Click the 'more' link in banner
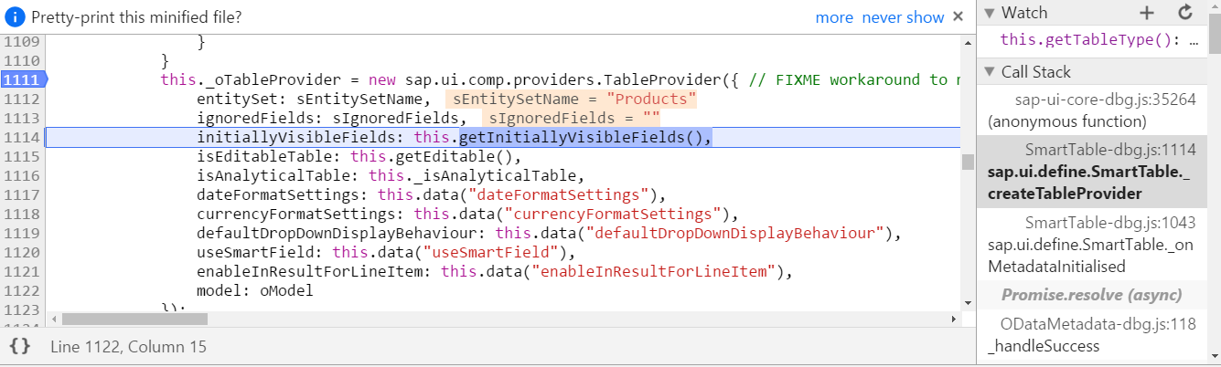 click(834, 17)
